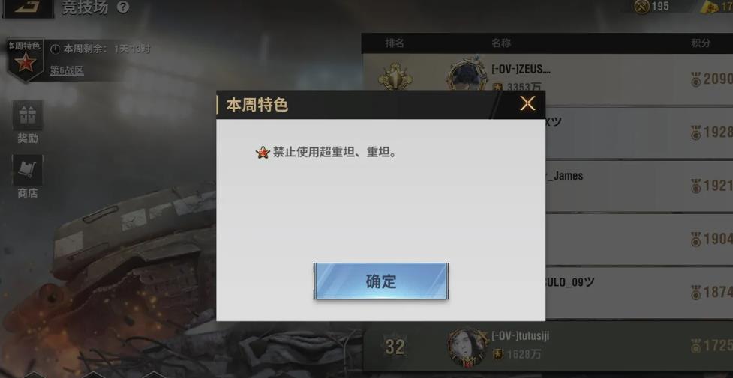Select the first-place rank emblem
733x378 pixels.
click(395, 76)
